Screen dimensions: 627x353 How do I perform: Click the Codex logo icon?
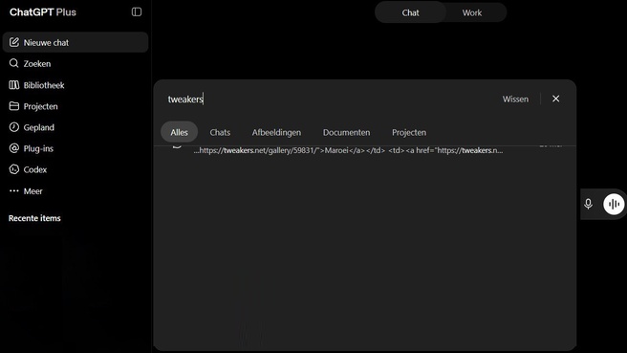(14, 169)
